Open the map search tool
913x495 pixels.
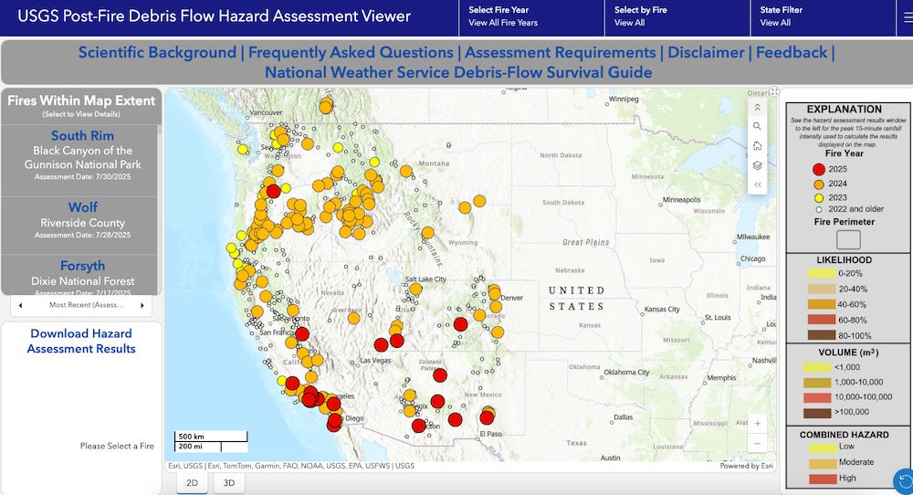[757, 126]
